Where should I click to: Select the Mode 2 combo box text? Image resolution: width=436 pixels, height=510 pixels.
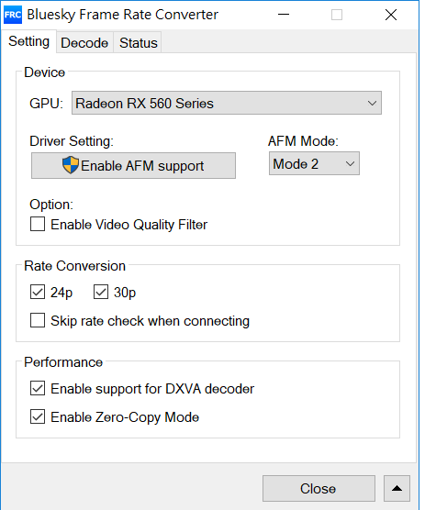[x=296, y=164]
